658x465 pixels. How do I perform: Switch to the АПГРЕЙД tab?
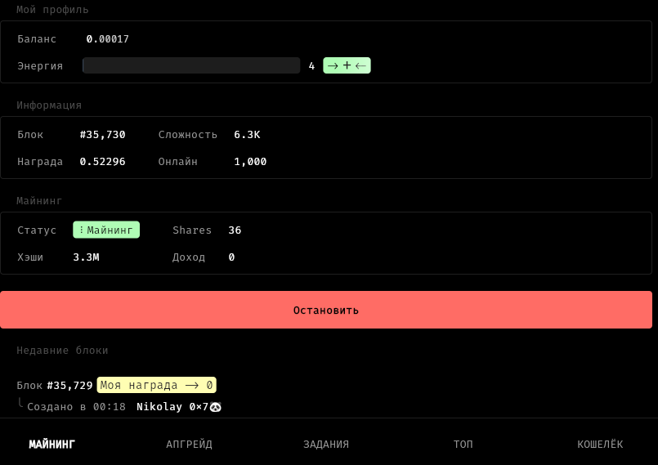(190, 444)
